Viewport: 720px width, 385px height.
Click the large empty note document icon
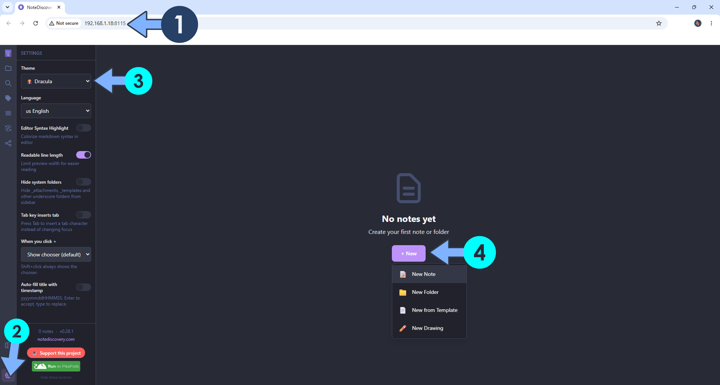tap(409, 188)
